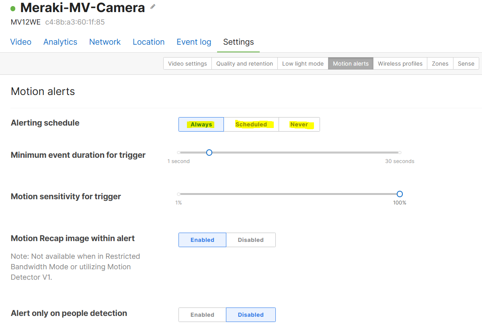Go to the Zones sub-tab

click(x=440, y=63)
